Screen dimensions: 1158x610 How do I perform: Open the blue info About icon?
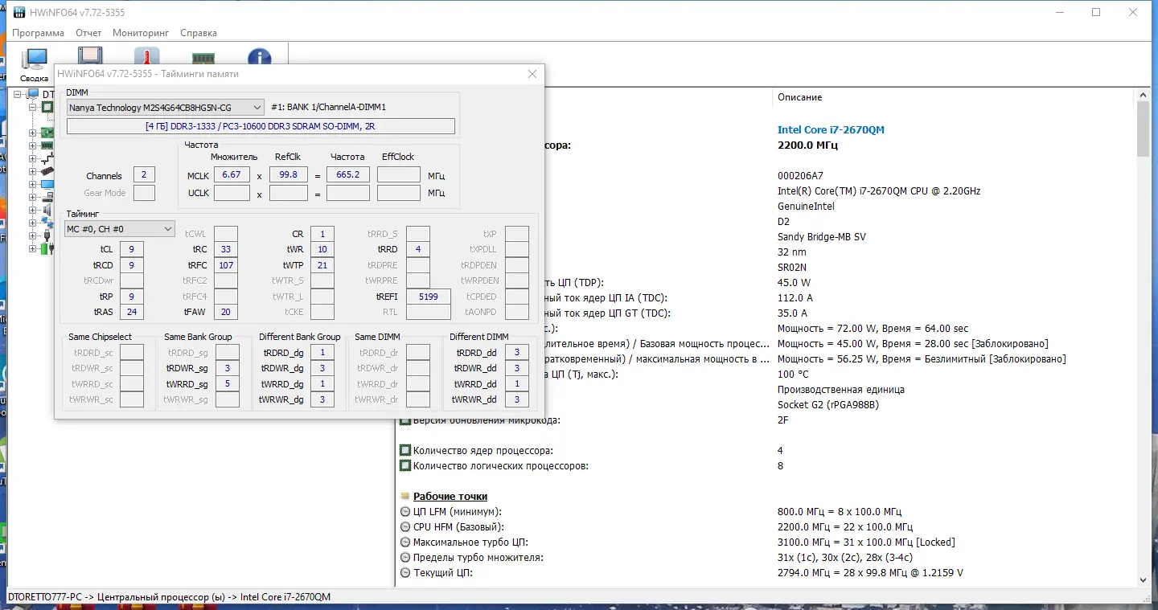tap(259, 58)
